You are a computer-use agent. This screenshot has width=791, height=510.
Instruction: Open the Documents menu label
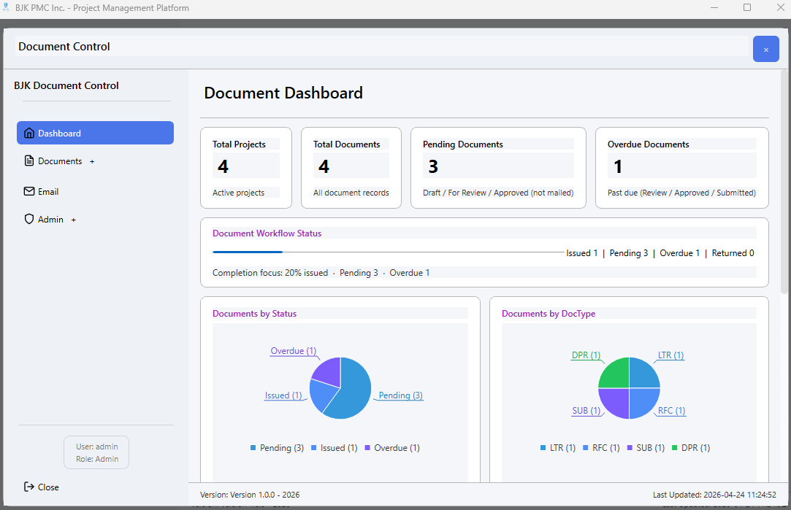pos(60,161)
